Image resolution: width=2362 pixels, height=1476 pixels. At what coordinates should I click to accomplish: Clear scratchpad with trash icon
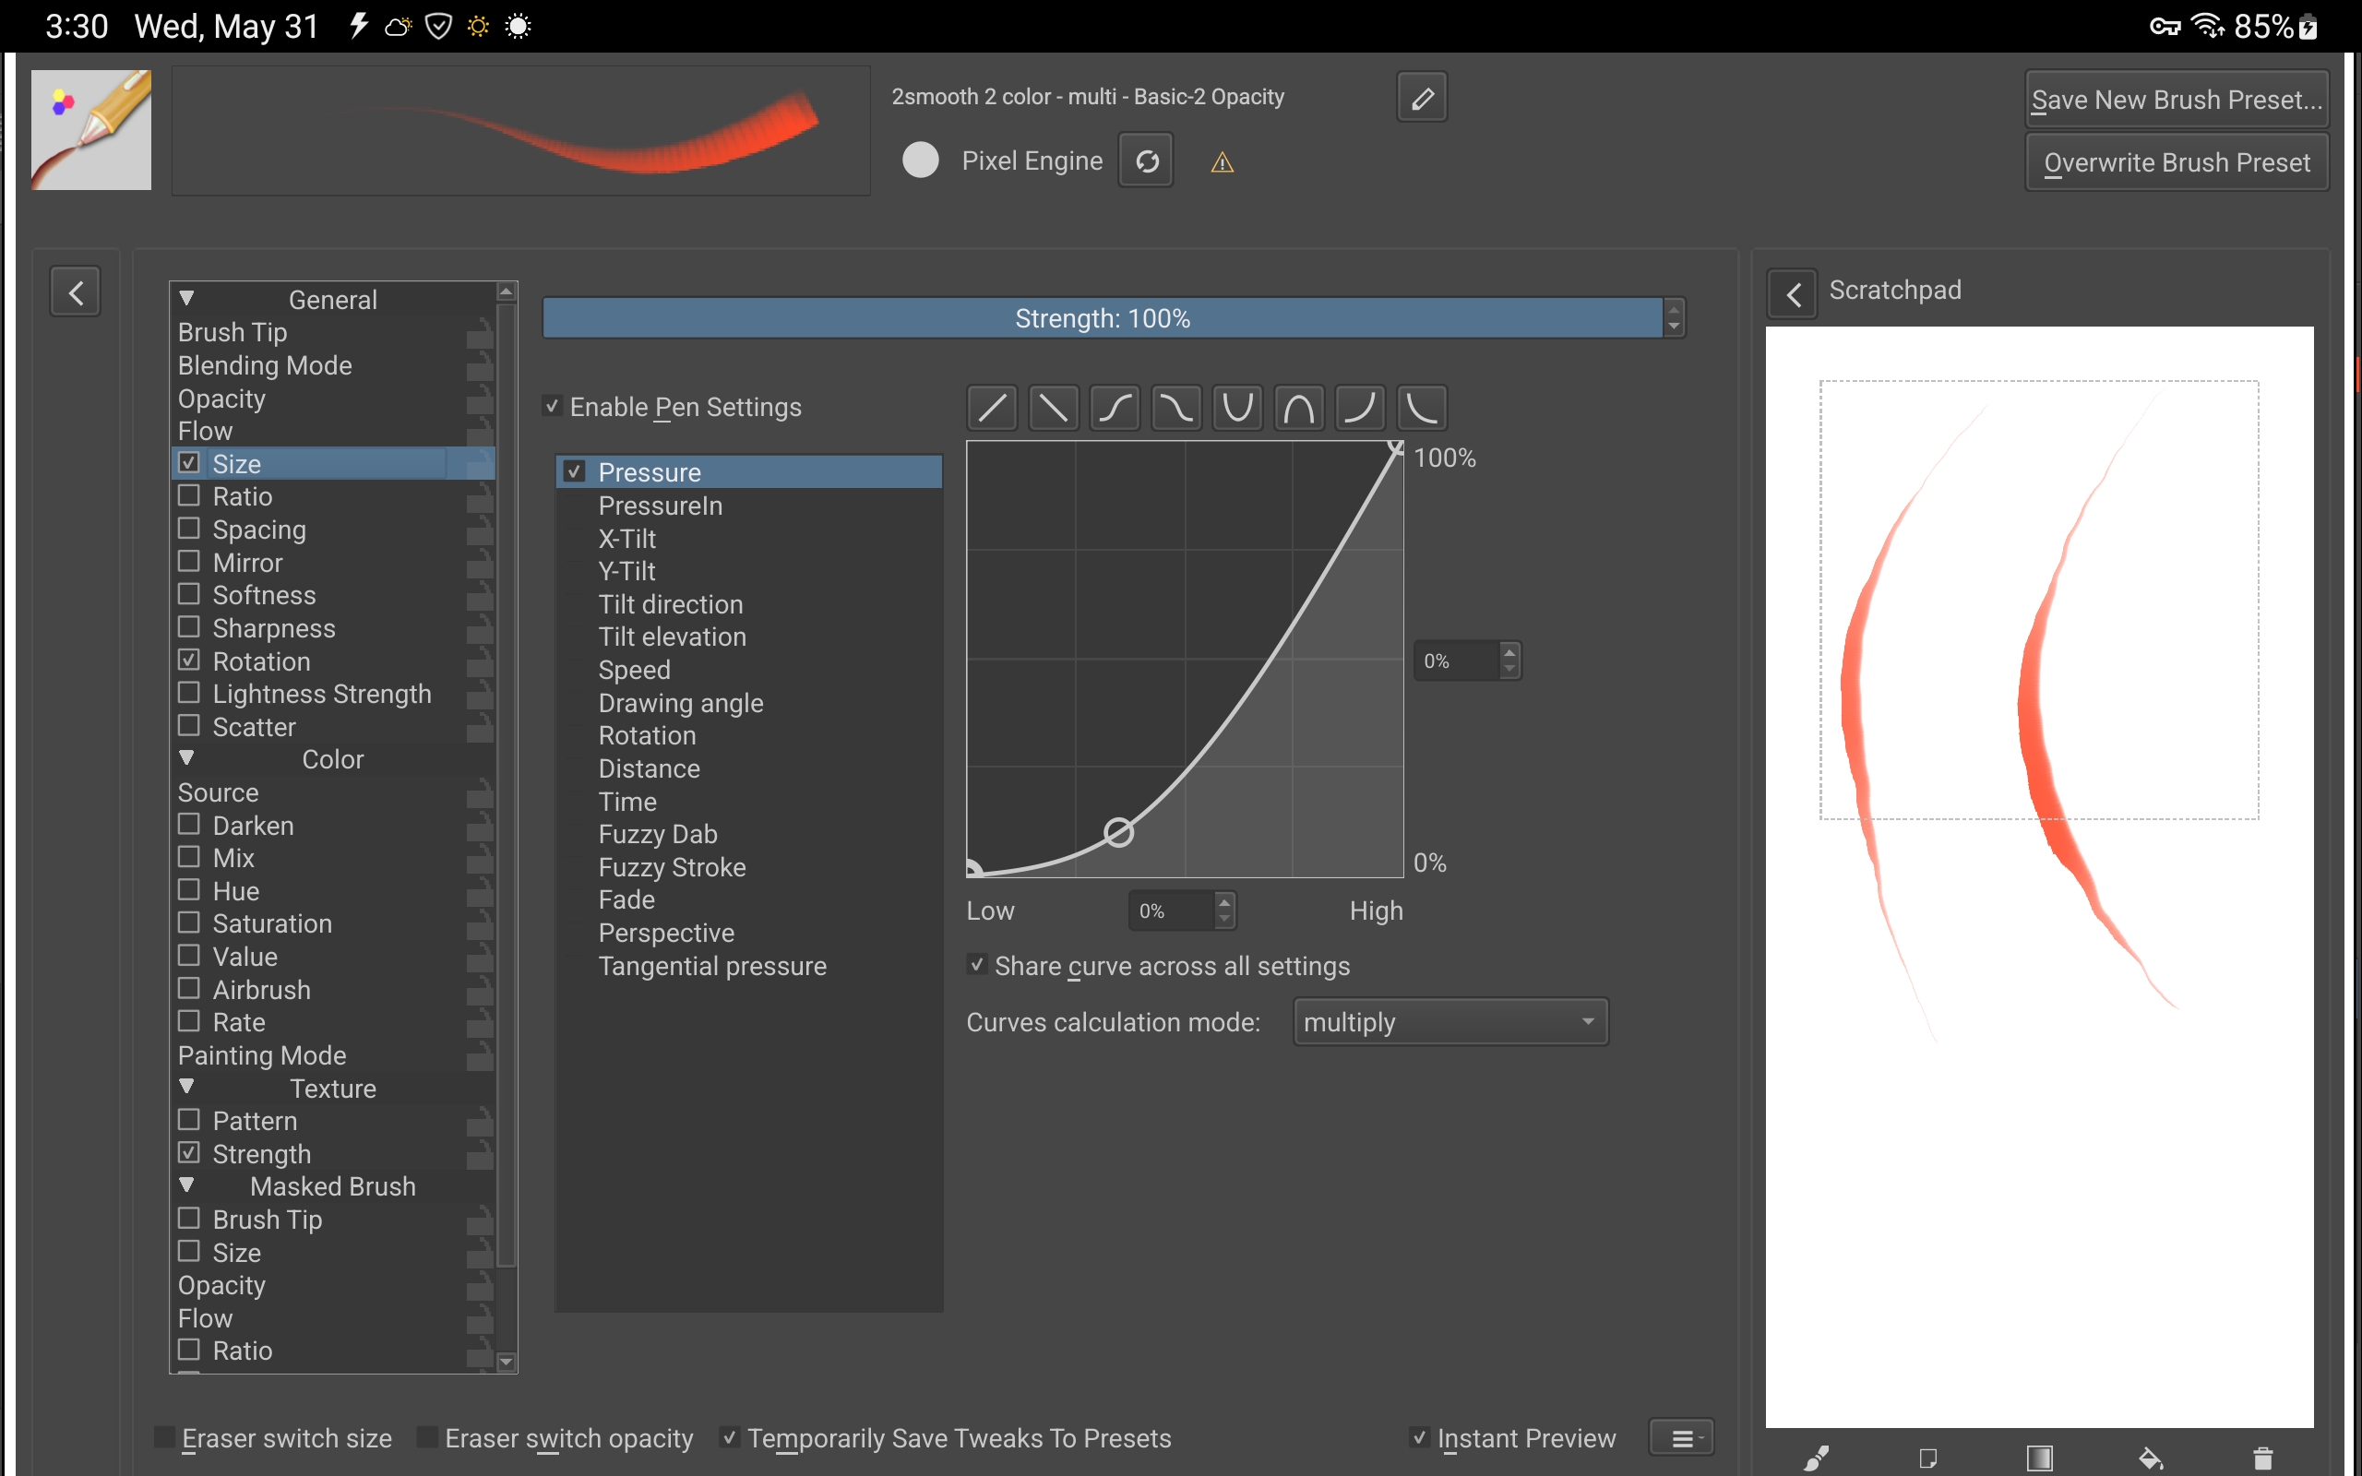(2263, 1458)
